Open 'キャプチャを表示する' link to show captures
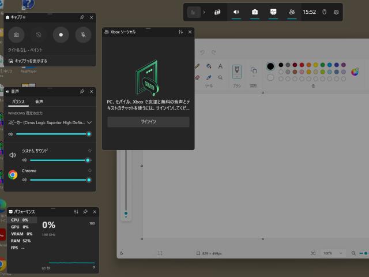Screen dimensions: 369x277 28,61
